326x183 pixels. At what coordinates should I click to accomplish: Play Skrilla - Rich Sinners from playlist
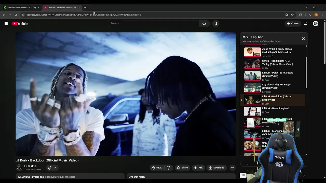tap(273, 64)
